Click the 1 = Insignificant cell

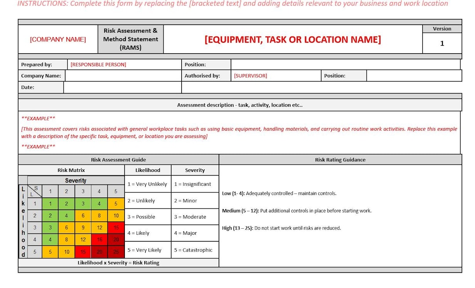tap(195, 184)
